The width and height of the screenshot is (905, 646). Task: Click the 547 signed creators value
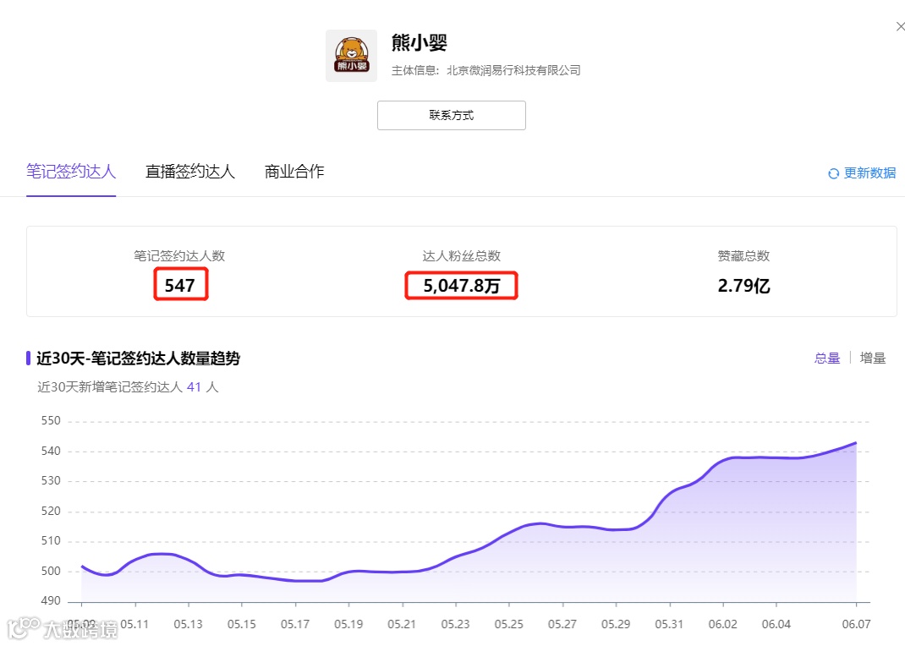pos(180,286)
